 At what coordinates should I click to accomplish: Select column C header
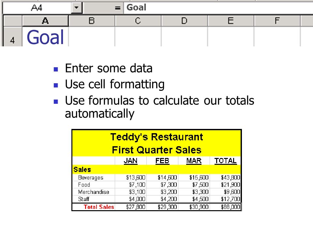[x=138, y=21]
